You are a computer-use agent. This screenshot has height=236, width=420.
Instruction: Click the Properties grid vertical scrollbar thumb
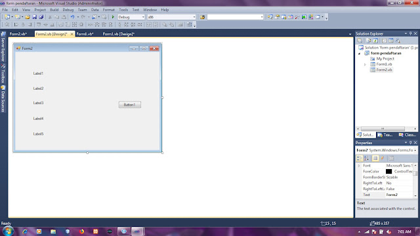coord(415,173)
